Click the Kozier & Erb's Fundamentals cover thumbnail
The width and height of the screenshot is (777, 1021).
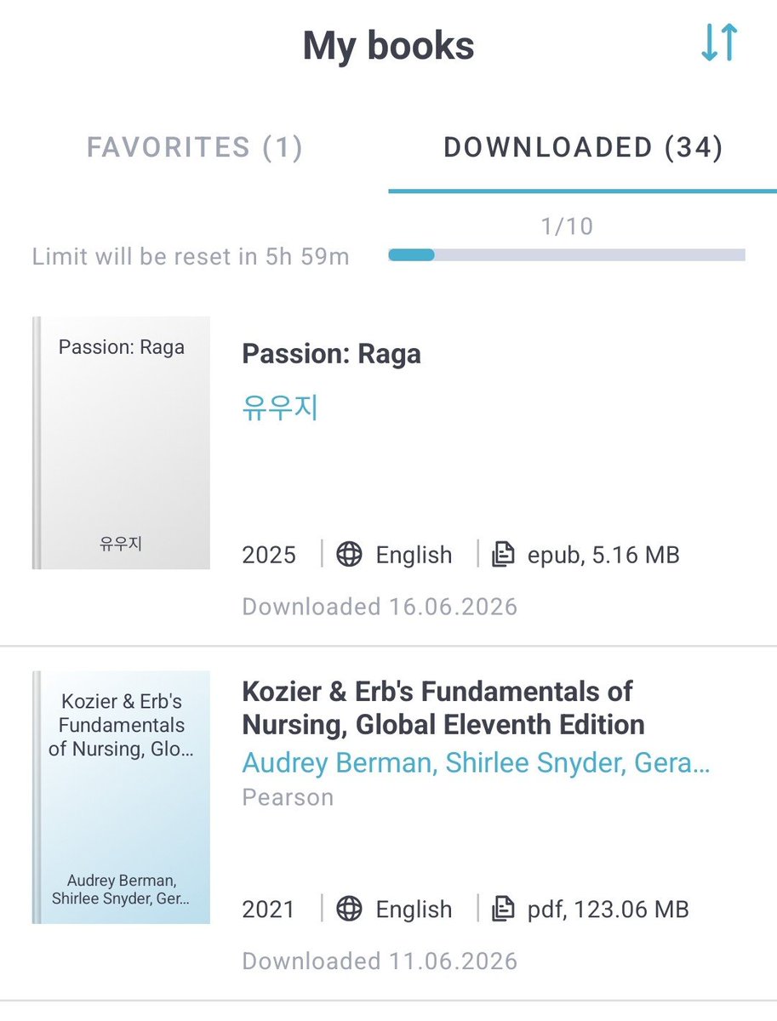(x=121, y=797)
